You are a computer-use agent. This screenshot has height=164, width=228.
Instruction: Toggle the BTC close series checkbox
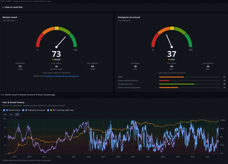[48, 110]
